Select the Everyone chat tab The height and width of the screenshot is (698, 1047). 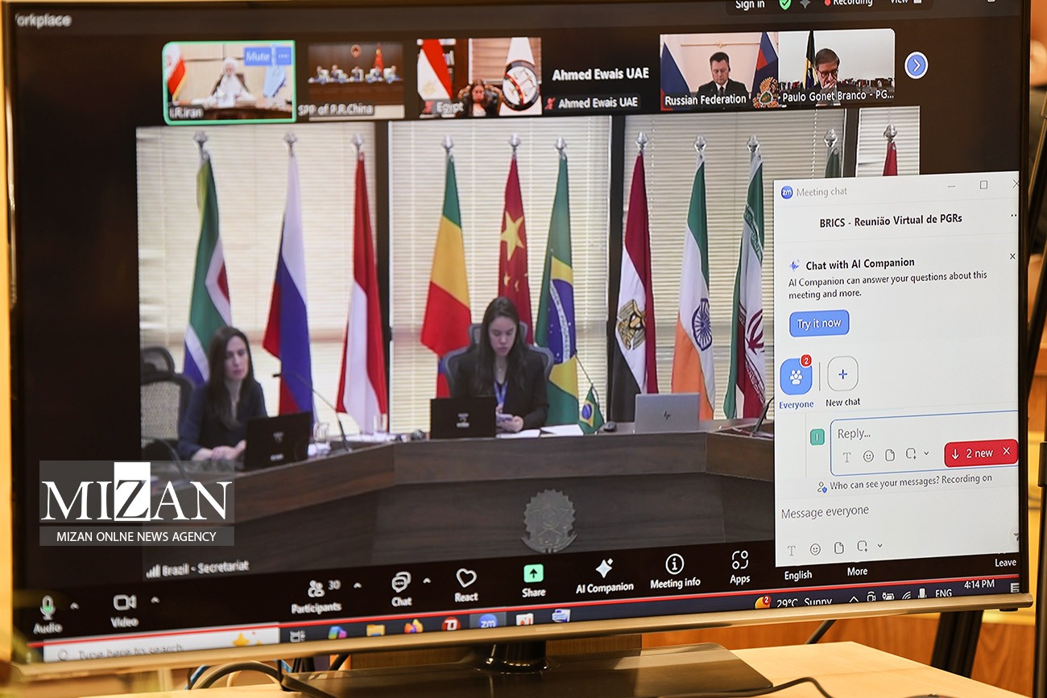pyautogui.click(x=795, y=377)
